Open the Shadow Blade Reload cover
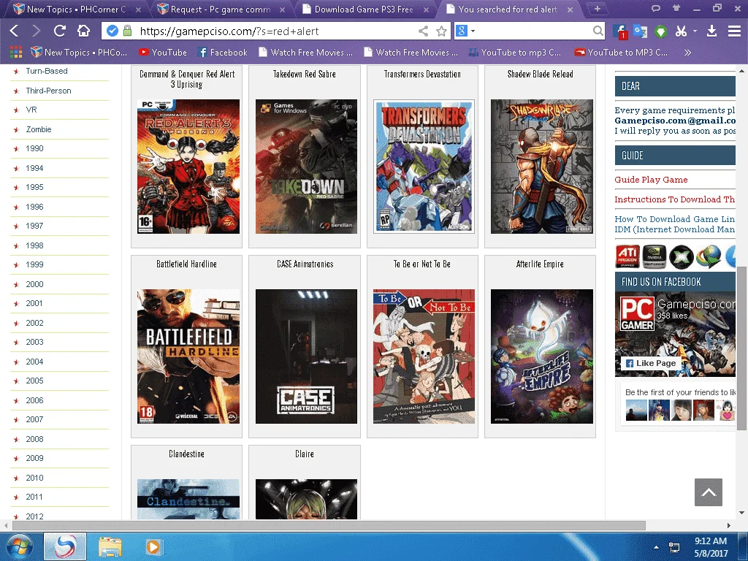This screenshot has height=561, width=748. [542, 167]
